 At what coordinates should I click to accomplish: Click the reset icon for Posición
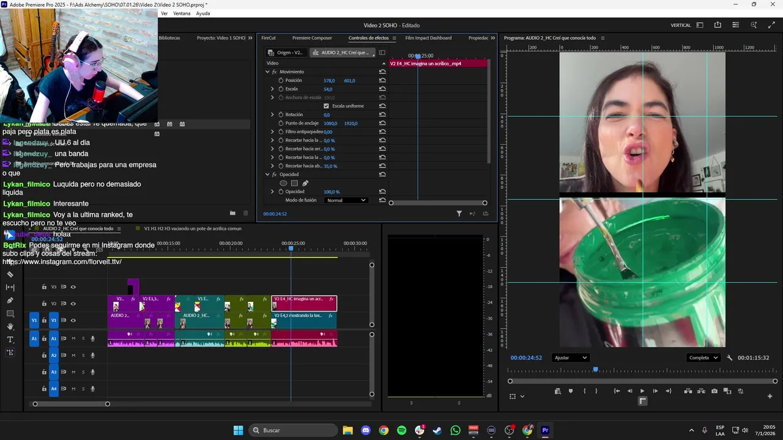382,80
